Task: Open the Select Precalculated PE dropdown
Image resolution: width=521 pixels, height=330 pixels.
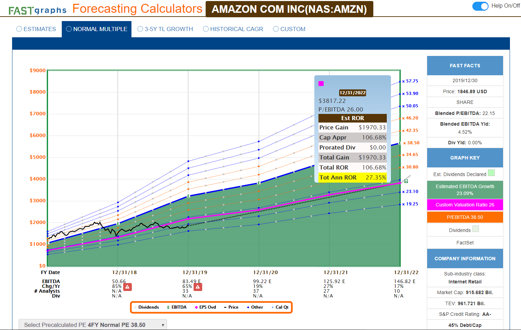Action: click(93, 325)
